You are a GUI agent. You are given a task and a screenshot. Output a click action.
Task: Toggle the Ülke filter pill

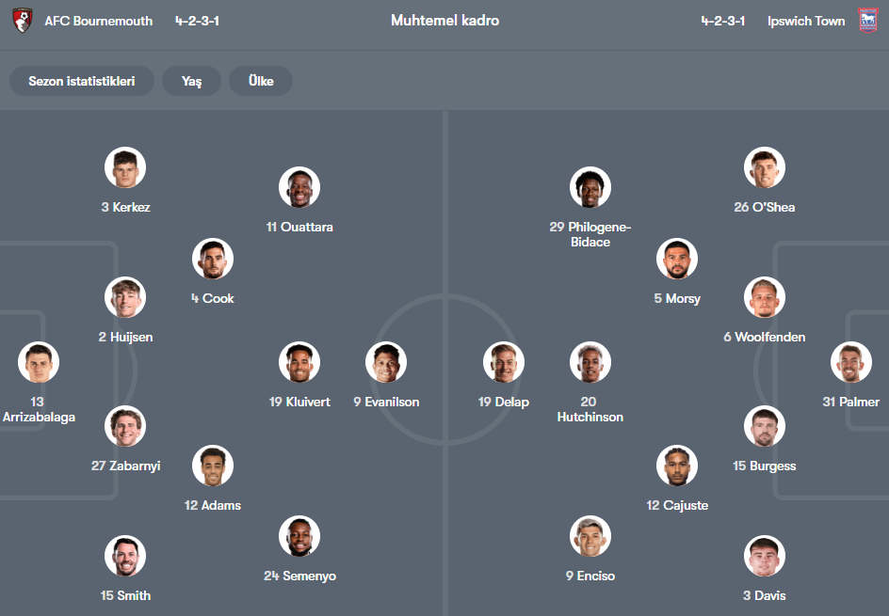click(261, 81)
